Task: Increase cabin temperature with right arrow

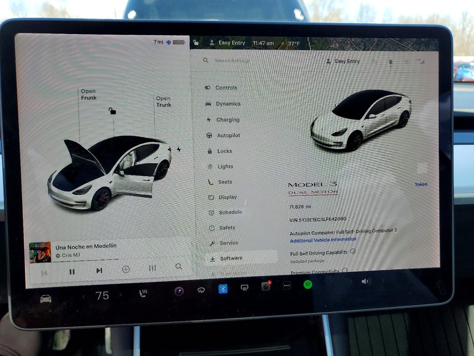Action: click(x=120, y=295)
